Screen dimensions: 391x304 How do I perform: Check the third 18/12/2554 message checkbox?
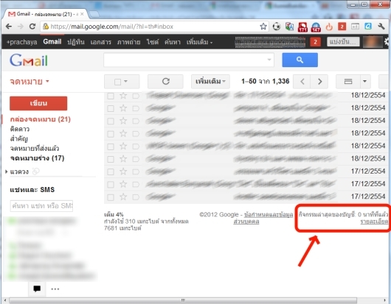[x=111, y=121]
